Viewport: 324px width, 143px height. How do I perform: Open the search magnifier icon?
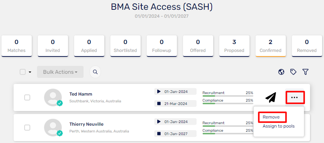point(95,72)
